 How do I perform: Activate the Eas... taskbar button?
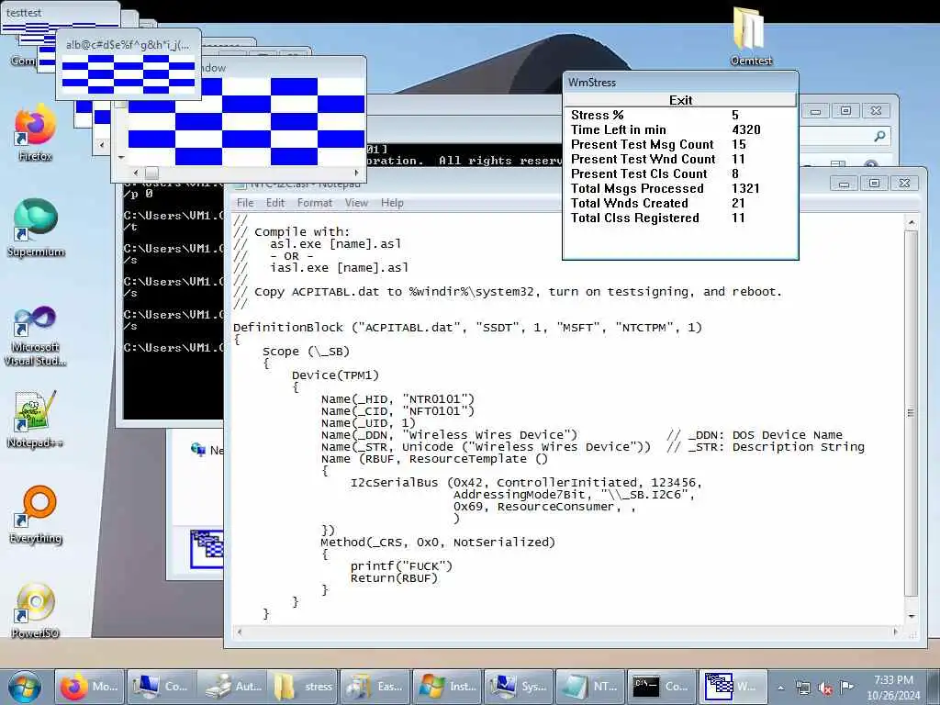click(x=375, y=687)
